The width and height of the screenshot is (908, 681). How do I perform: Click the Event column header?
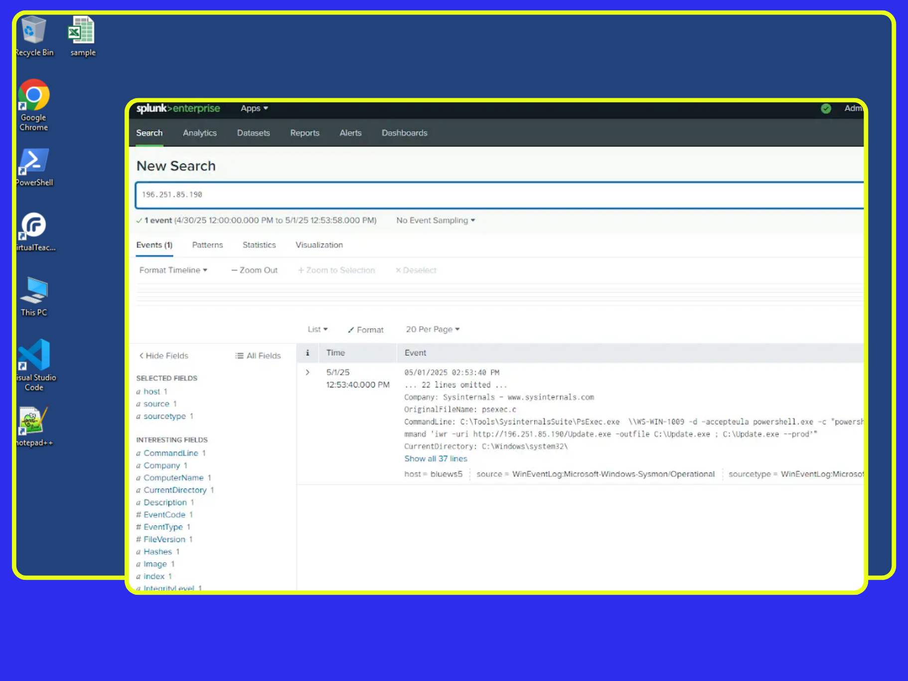[x=416, y=352]
